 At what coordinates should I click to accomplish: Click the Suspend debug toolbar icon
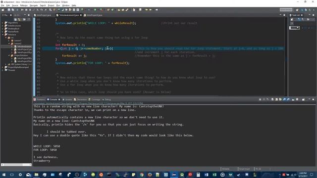tap(26, 10)
